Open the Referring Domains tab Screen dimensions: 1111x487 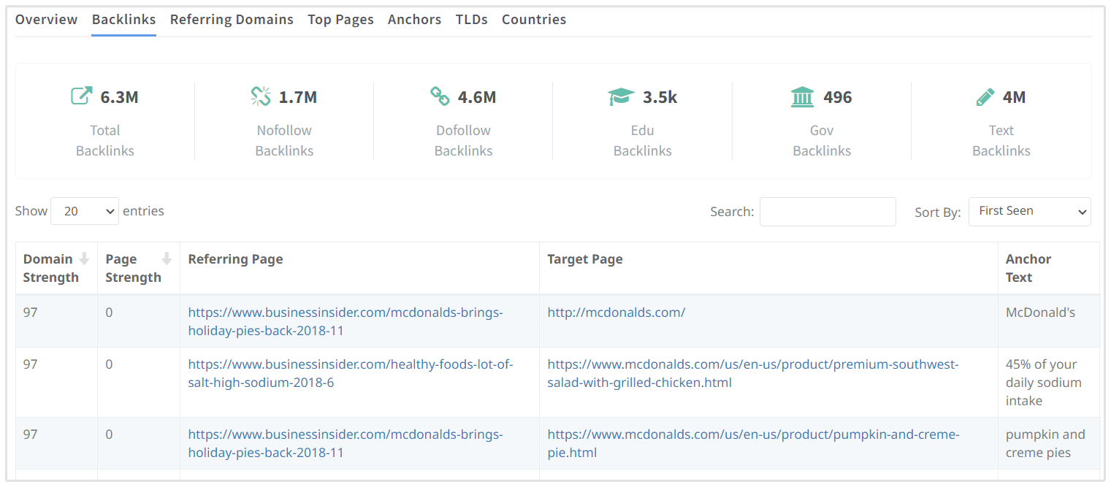pos(232,20)
